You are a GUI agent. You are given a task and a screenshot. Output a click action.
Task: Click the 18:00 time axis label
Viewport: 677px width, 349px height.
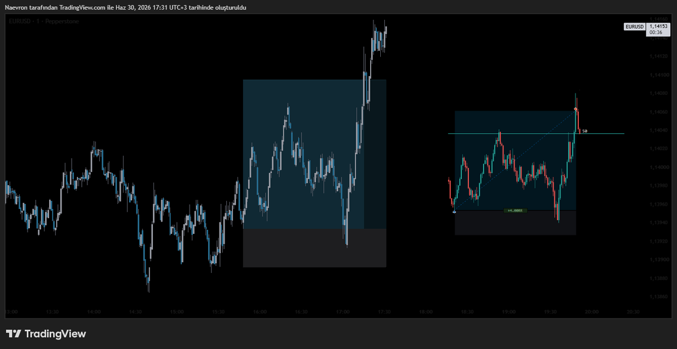pos(426,312)
